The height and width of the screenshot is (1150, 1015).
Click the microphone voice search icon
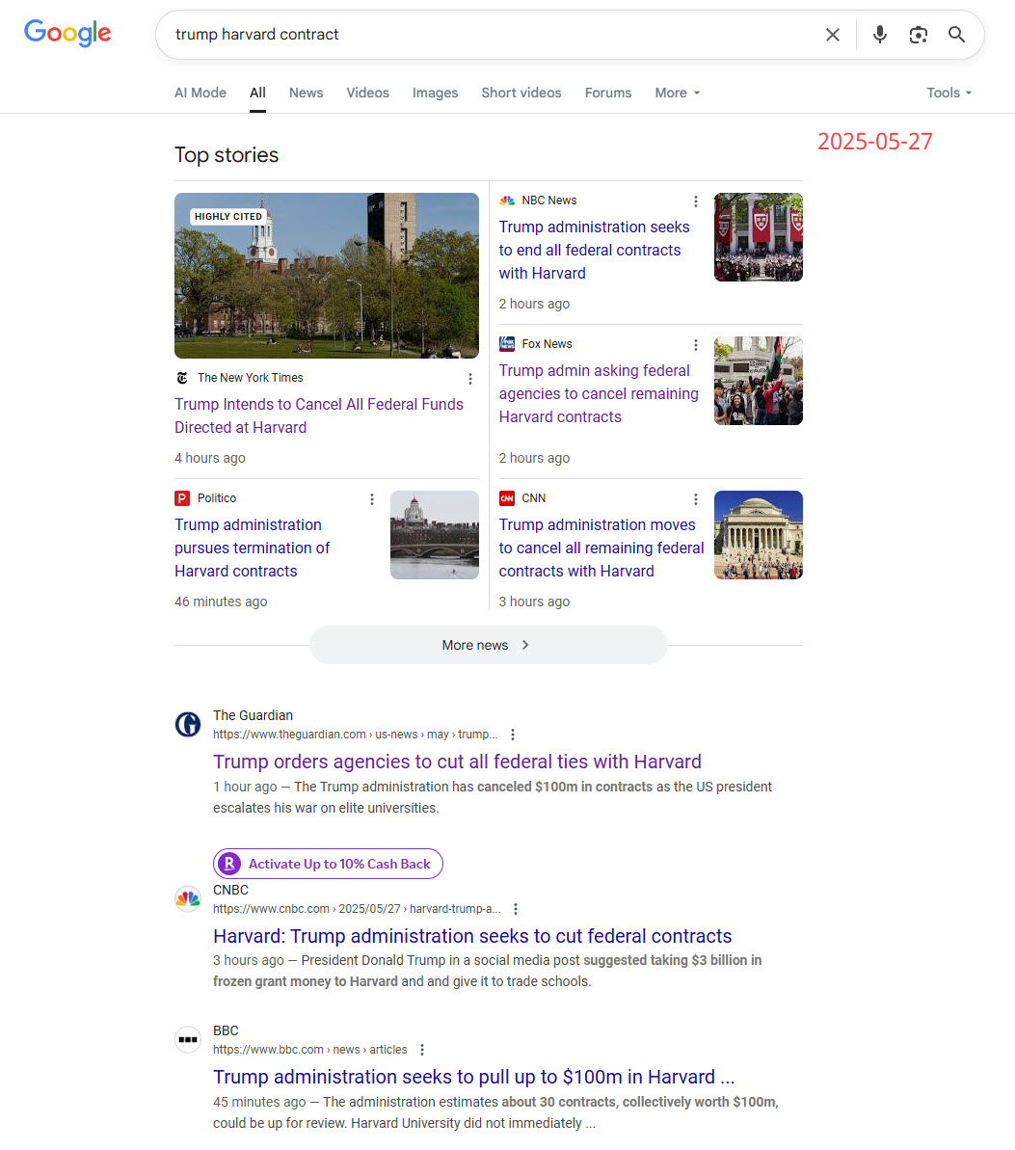[879, 35]
